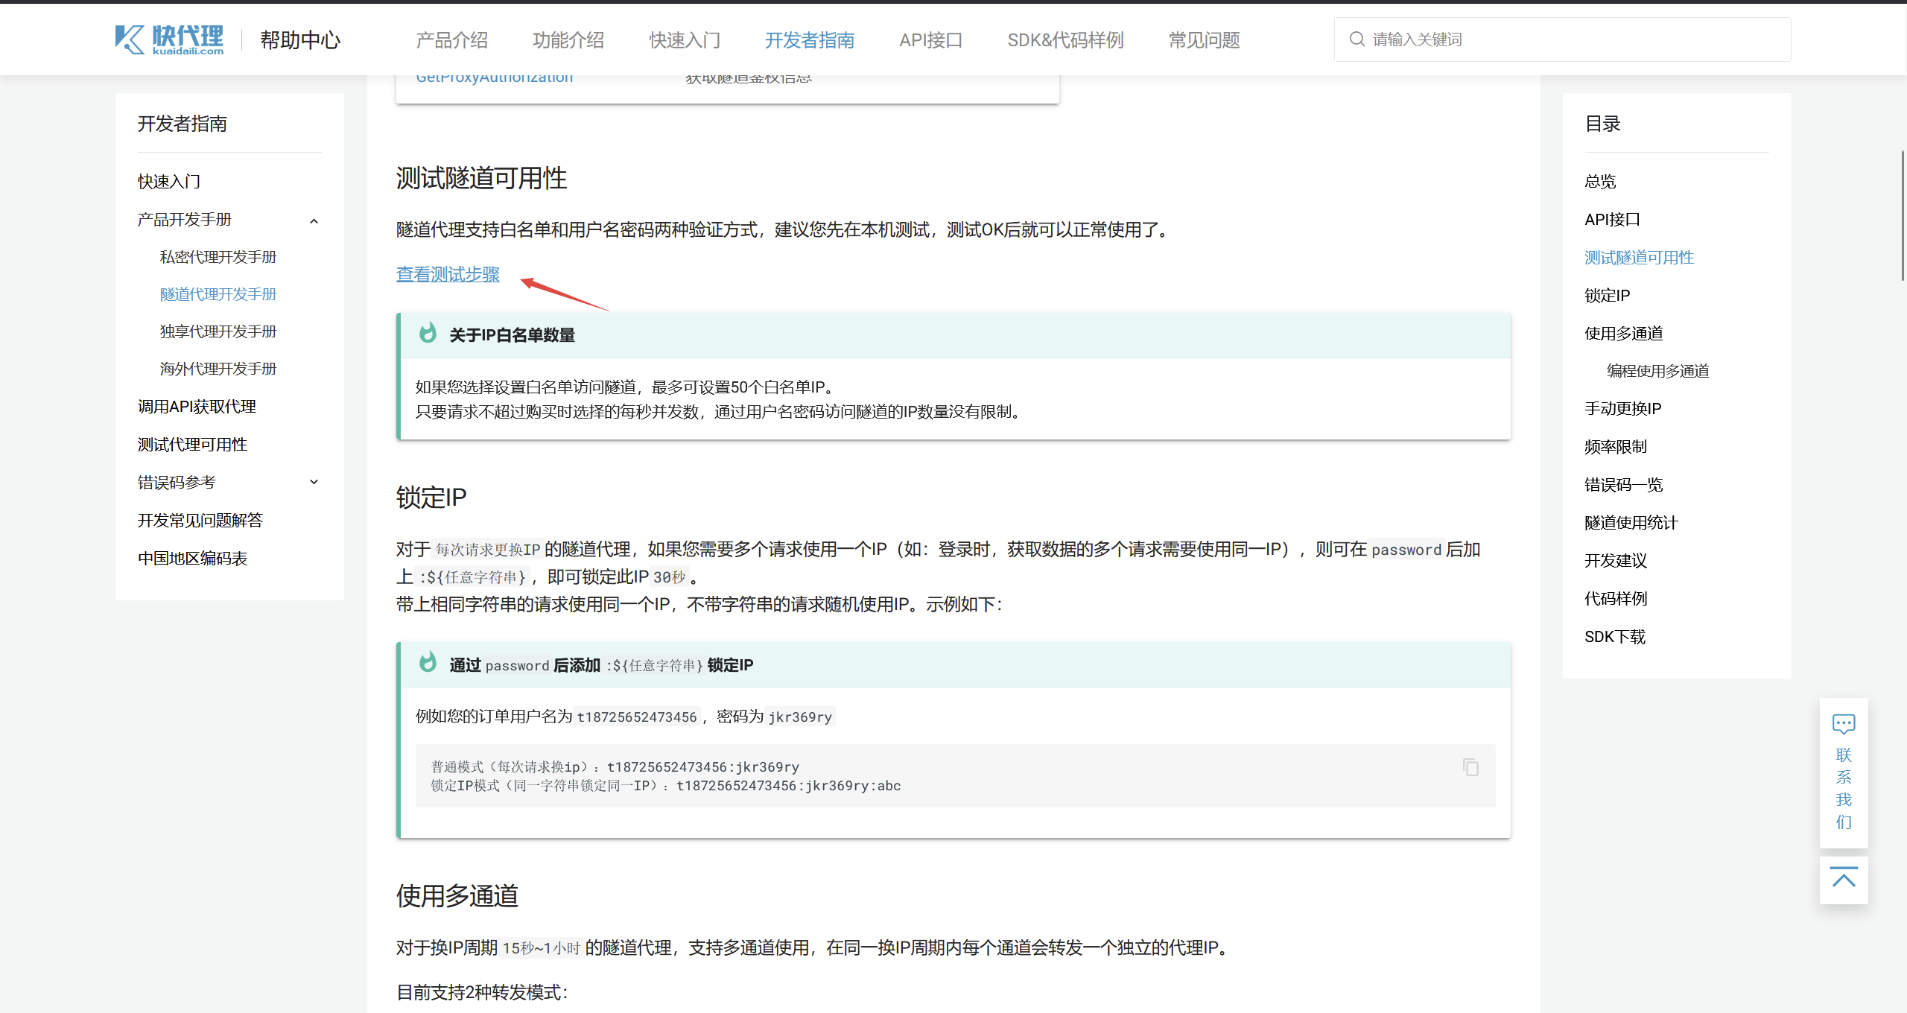
Task: Open 独享代理开发手册 in sidebar
Action: [x=218, y=331]
